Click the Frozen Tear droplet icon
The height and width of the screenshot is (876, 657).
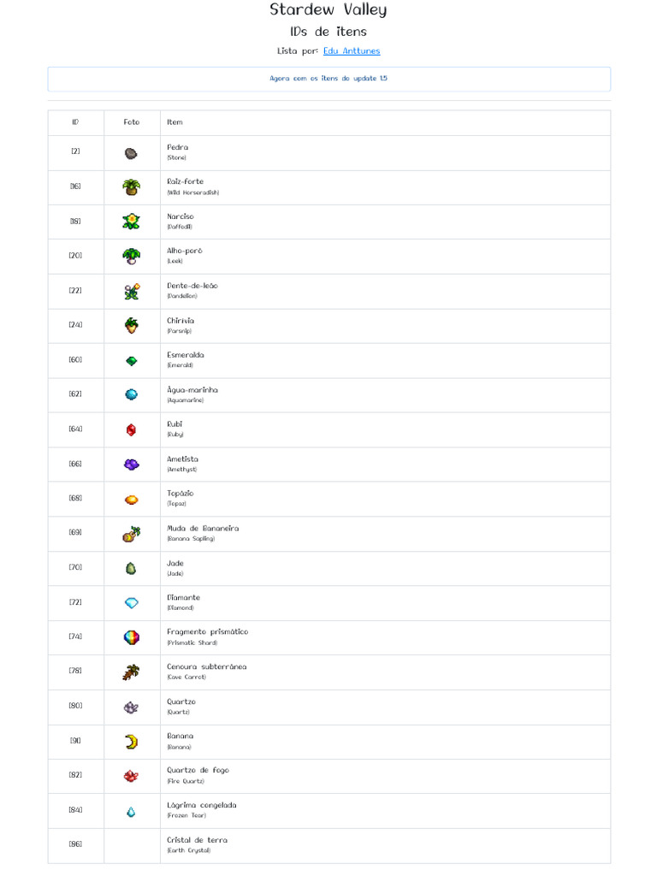point(131,812)
